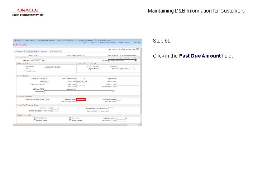
Task: Click in the Debarments Count field
Action: (x=121, y=121)
